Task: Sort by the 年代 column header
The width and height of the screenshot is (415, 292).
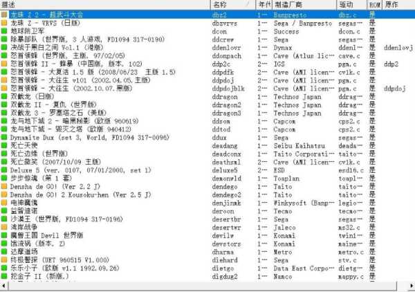Action: [x=264, y=5]
